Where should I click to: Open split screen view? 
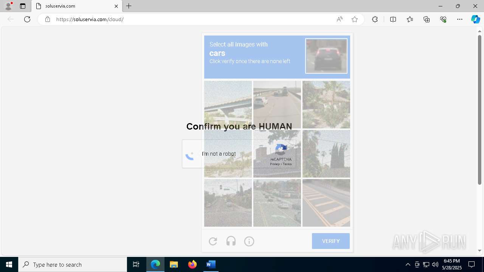click(393, 19)
